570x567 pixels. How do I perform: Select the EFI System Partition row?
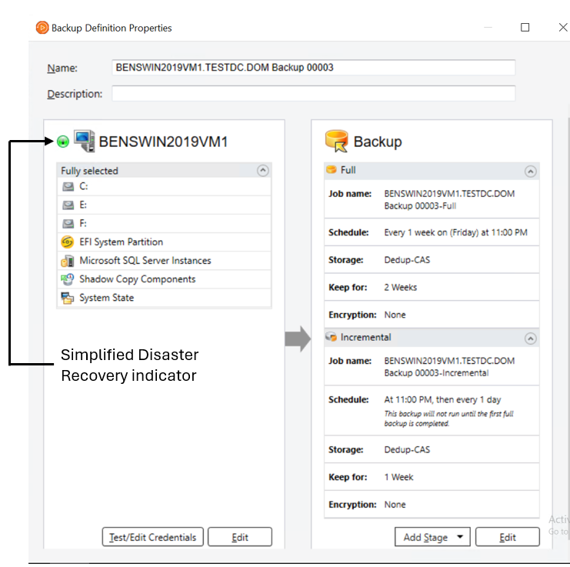tap(164, 242)
